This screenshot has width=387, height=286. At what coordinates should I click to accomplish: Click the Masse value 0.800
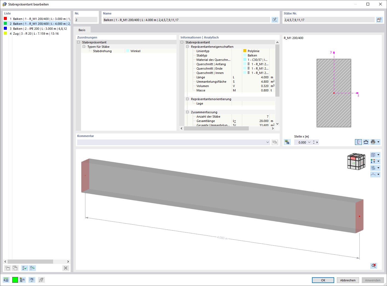tap(265, 90)
